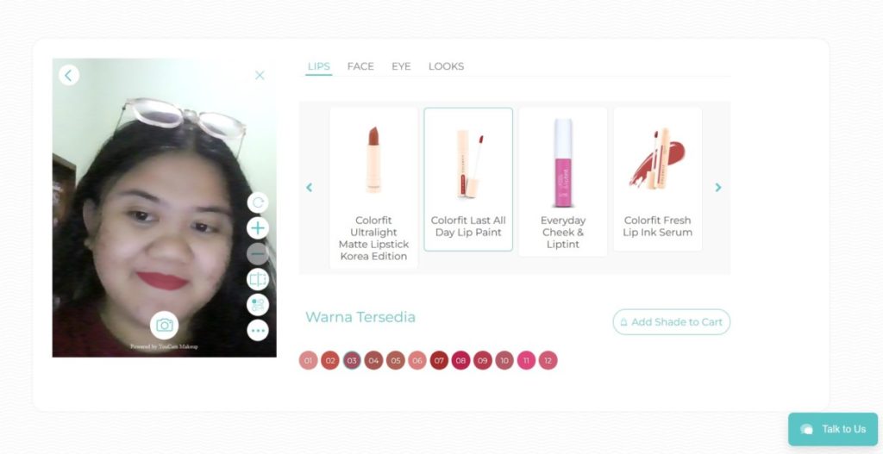Open the Talk to Us chat
The width and height of the screenshot is (883, 454).
click(x=833, y=429)
